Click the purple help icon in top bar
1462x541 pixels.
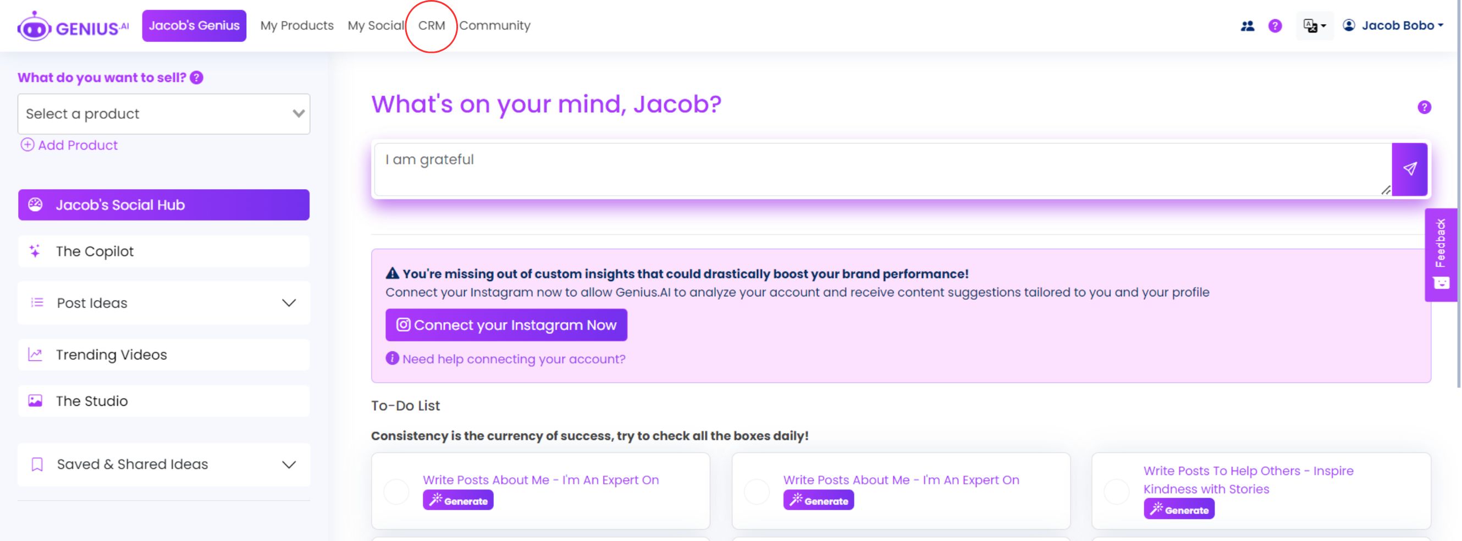click(x=1275, y=26)
